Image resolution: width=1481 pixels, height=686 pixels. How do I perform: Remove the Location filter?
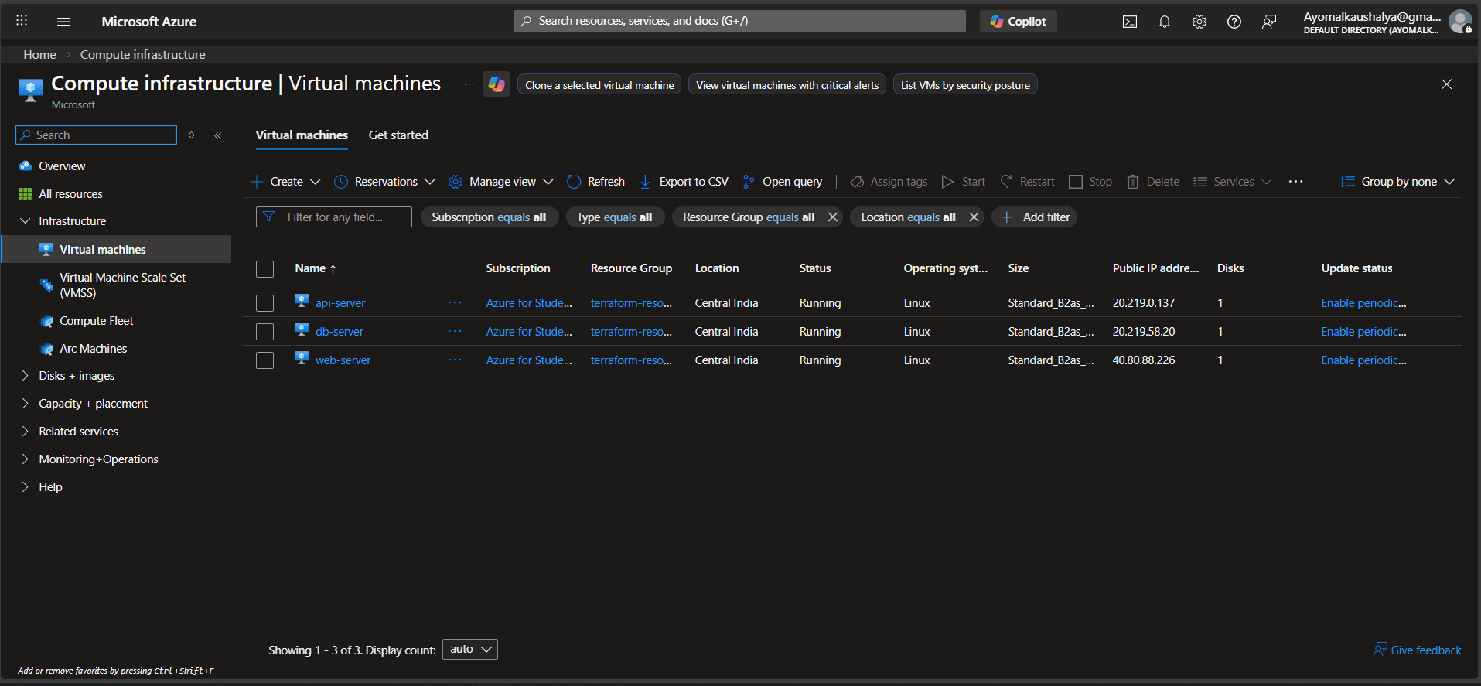[974, 217]
